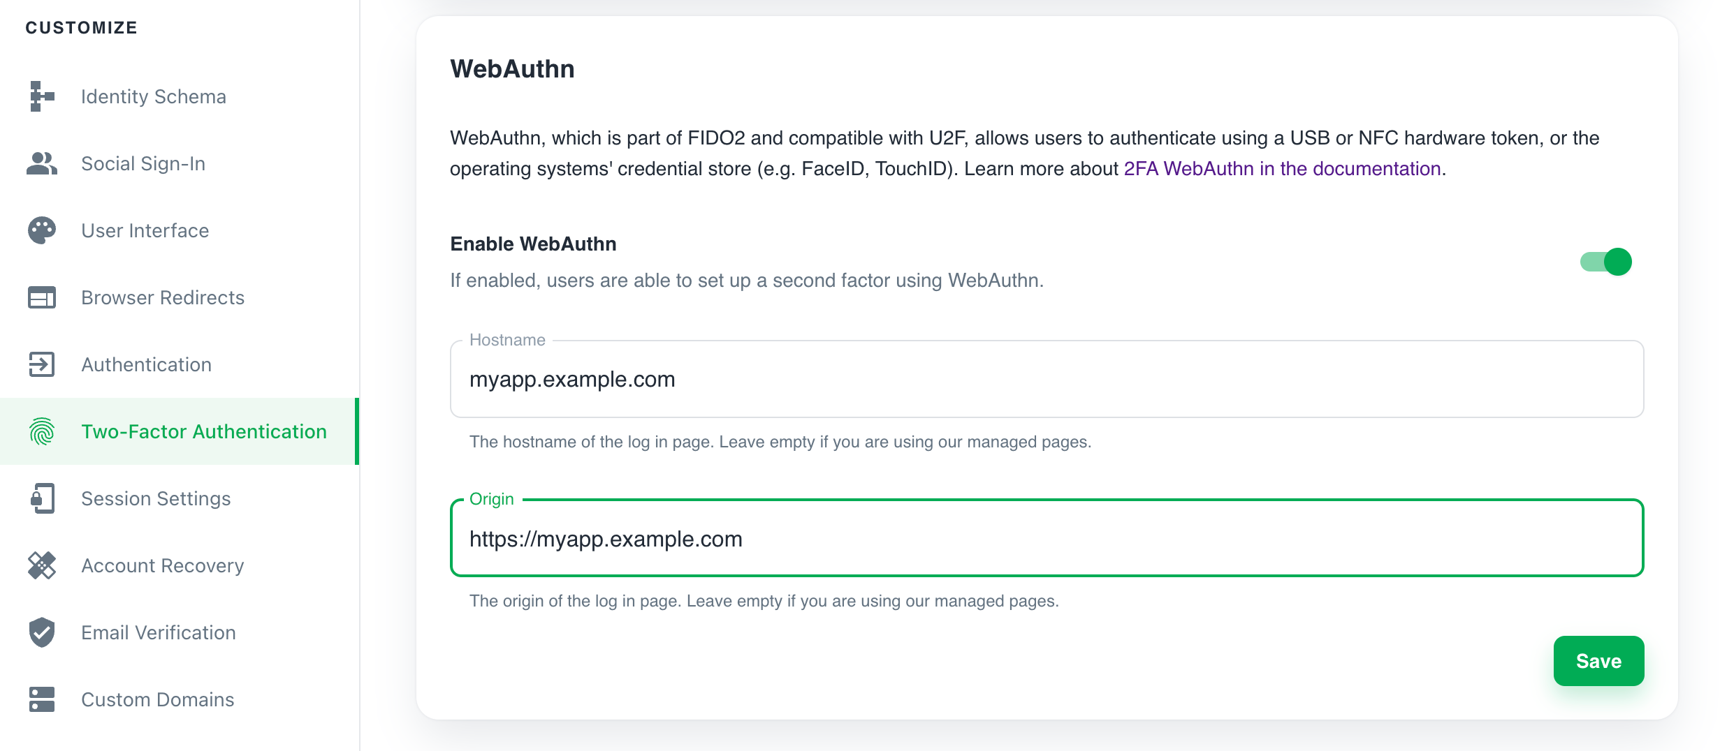Viewport: 1720px width, 751px height.
Task: Click the Social Sign-In people icon
Action: point(42,163)
